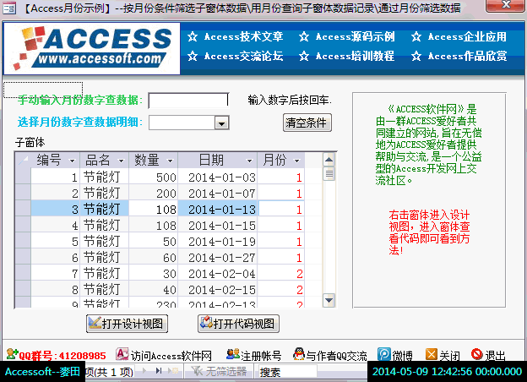Click the subform vertical scrollbar thumb

(x=329, y=173)
